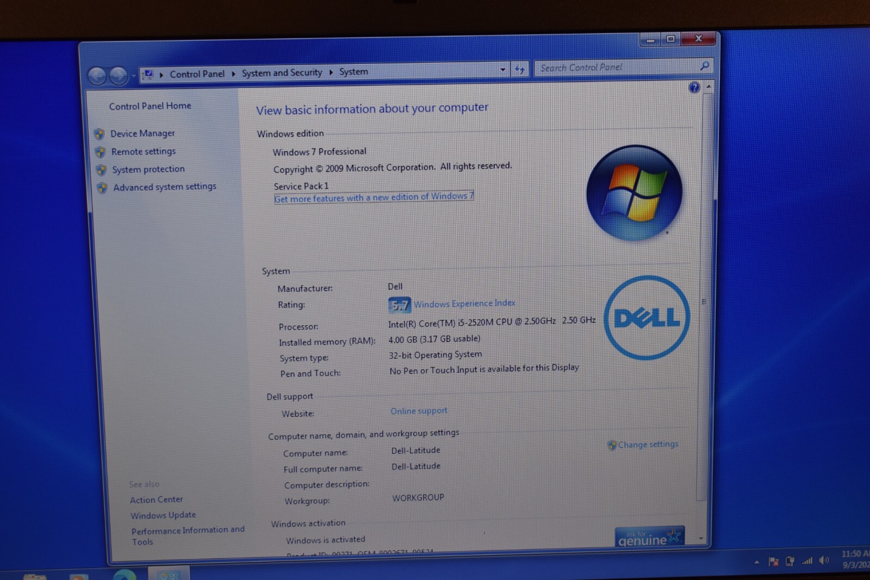Open Performance Information and Tools link

pyautogui.click(x=188, y=535)
